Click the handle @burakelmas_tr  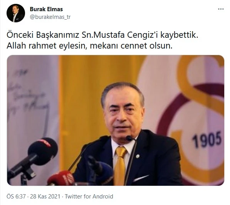(x=50, y=17)
